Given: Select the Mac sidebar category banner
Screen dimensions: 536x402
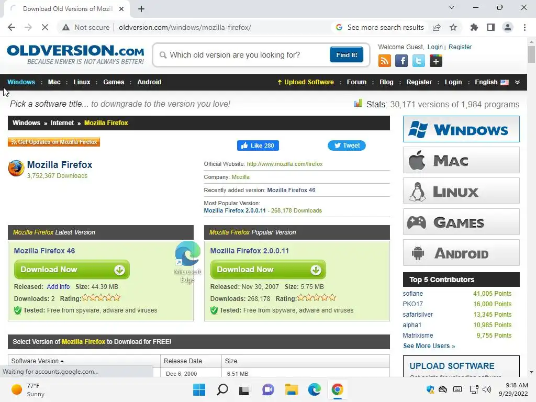Looking at the screenshot, I should 461,160.
